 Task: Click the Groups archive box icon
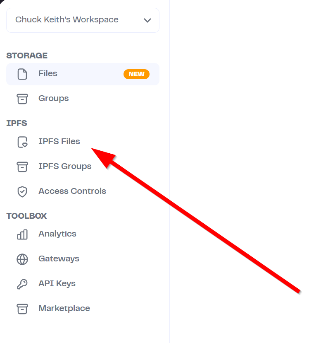click(22, 99)
